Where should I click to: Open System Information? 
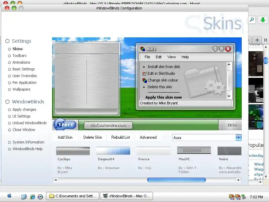[x=28, y=142]
